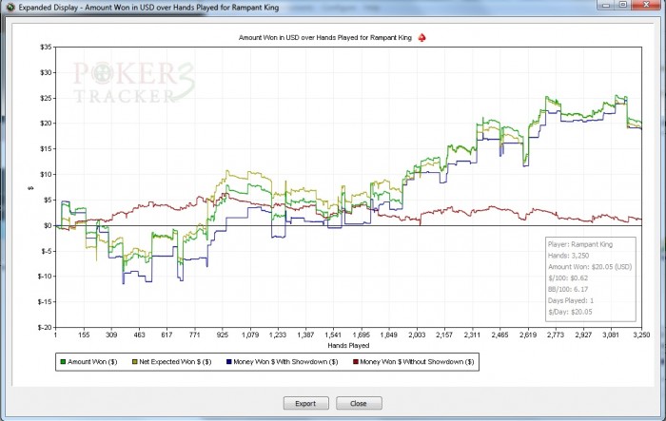Viewport: 666px width, 421px height.
Task: Click the 'Hands Played' axis label
Action: [x=348, y=346]
